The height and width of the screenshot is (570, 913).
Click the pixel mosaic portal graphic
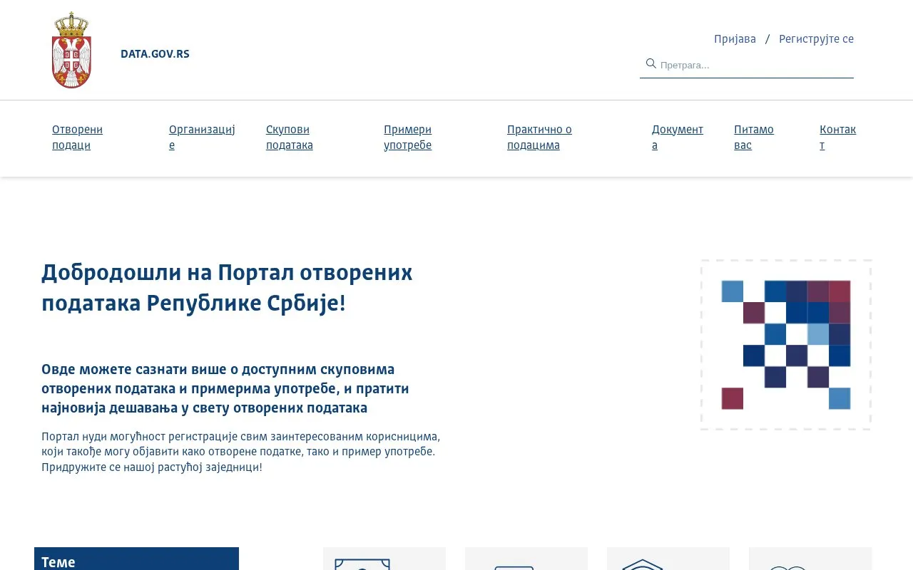pos(786,345)
